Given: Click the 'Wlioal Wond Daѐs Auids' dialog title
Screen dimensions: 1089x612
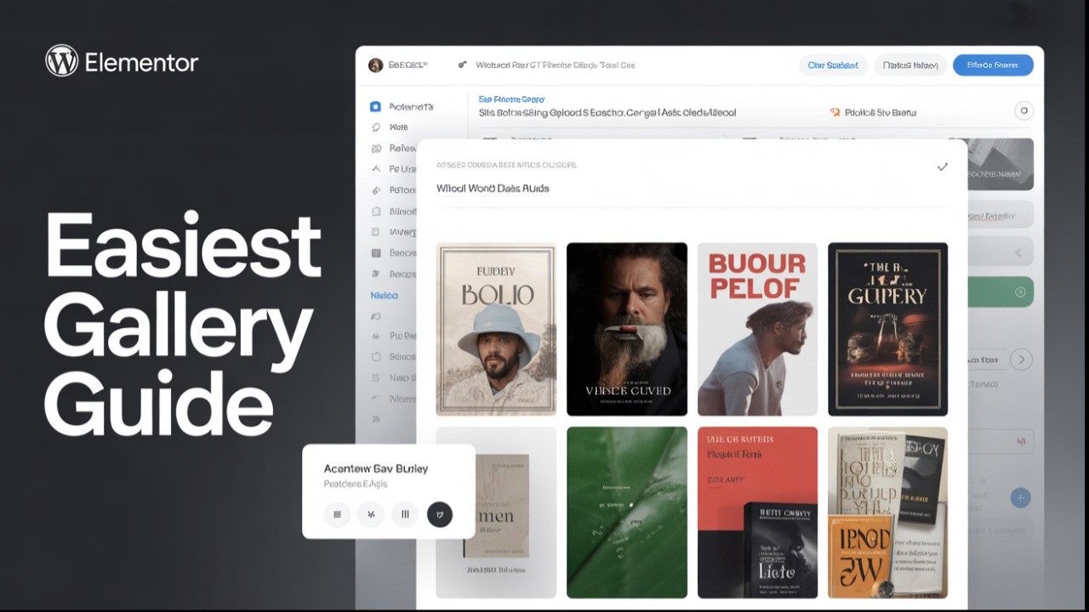Looking at the screenshot, I should (x=493, y=188).
